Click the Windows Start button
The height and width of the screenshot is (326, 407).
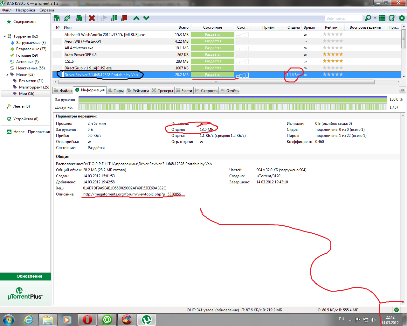tap(9, 319)
